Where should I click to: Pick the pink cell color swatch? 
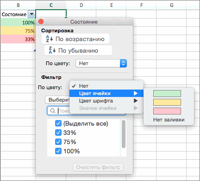(167, 111)
